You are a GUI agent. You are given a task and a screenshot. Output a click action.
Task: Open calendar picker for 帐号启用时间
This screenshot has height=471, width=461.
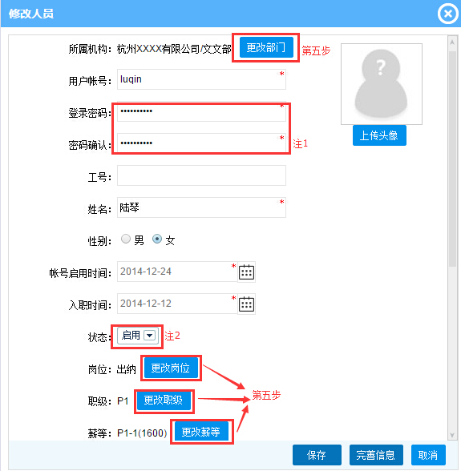pyautogui.click(x=246, y=272)
